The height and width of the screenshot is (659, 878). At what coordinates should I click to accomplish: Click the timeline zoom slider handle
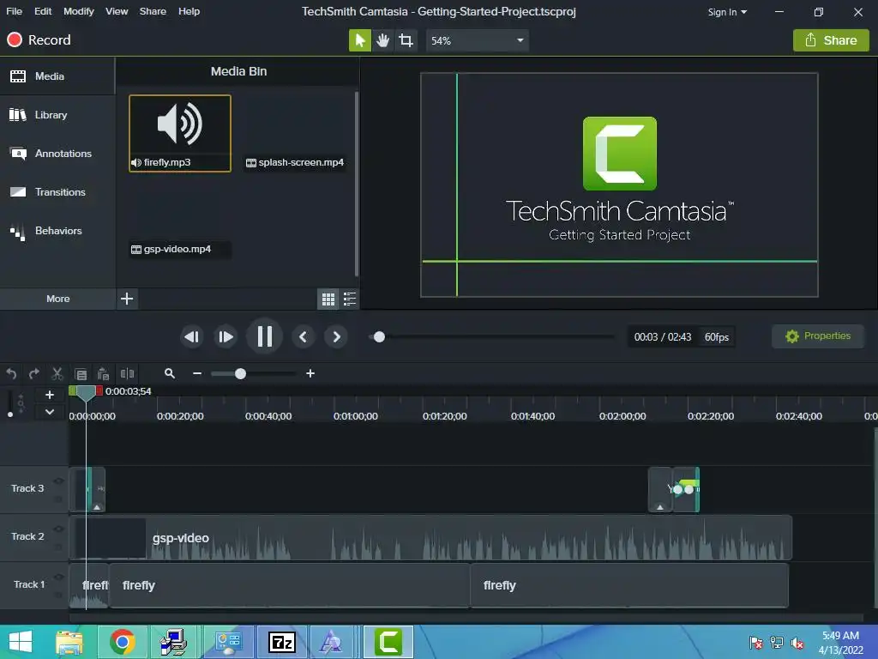tap(240, 374)
